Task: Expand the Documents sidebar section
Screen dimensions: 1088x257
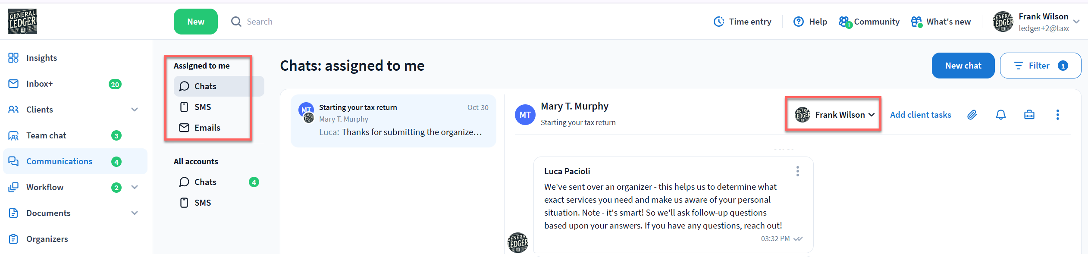Action: coord(135,213)
